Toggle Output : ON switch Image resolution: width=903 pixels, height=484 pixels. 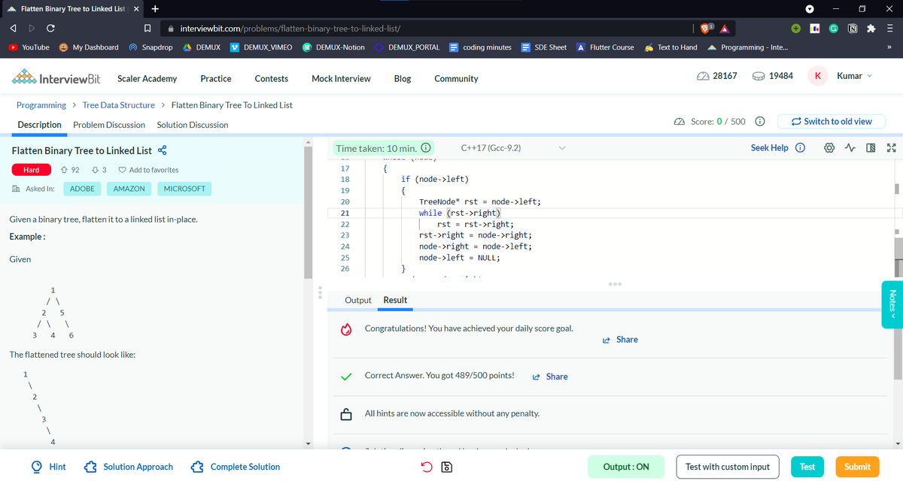(626, 467)
